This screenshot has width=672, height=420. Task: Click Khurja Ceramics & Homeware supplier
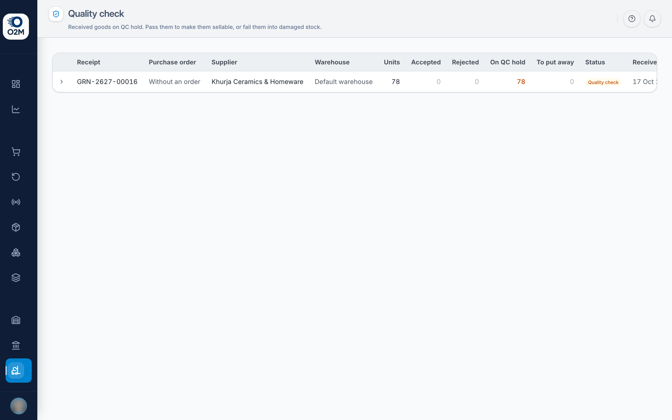[x=257, y=82]
